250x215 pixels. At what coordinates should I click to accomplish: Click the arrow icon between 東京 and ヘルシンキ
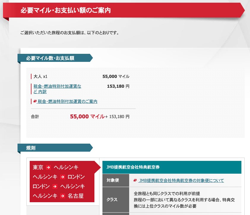coord(48,167)
